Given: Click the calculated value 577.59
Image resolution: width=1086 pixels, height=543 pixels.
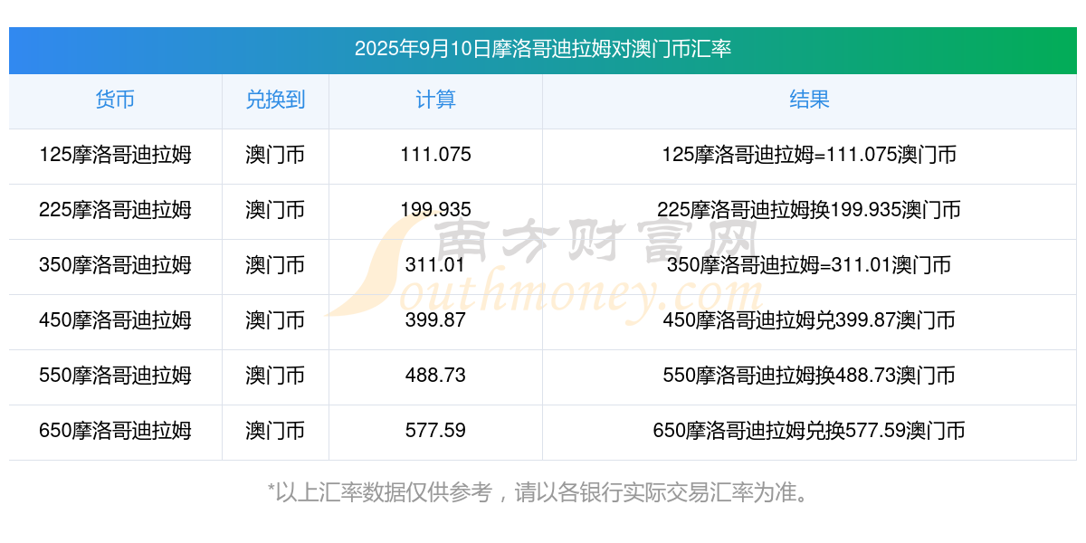Looking at the screenshot, I should point(435,431).
